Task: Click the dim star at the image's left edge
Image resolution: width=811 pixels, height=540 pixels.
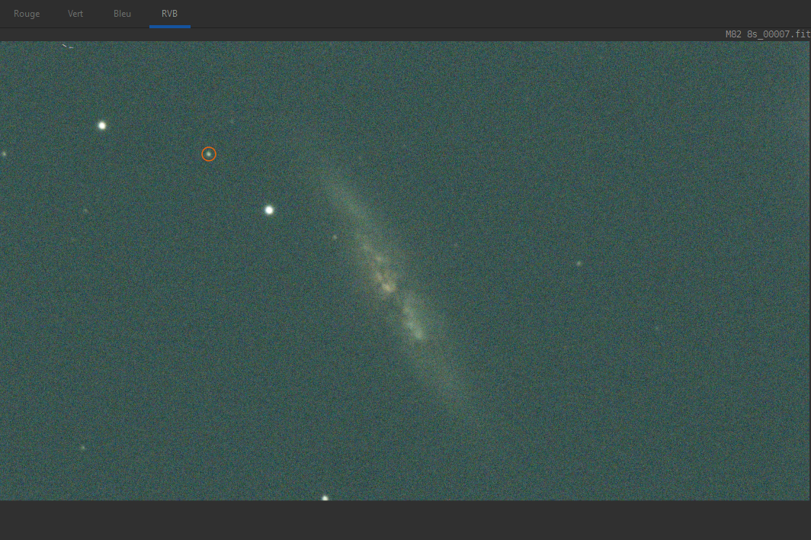Action: pos(4,154)
